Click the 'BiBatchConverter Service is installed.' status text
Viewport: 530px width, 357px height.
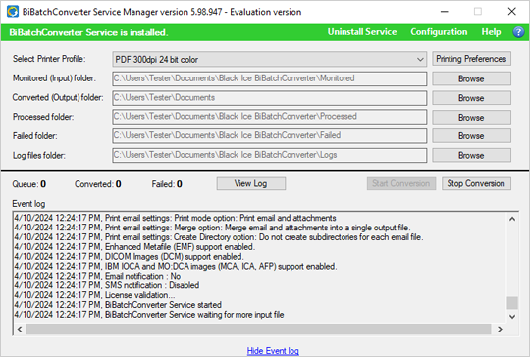coord(88,32)
